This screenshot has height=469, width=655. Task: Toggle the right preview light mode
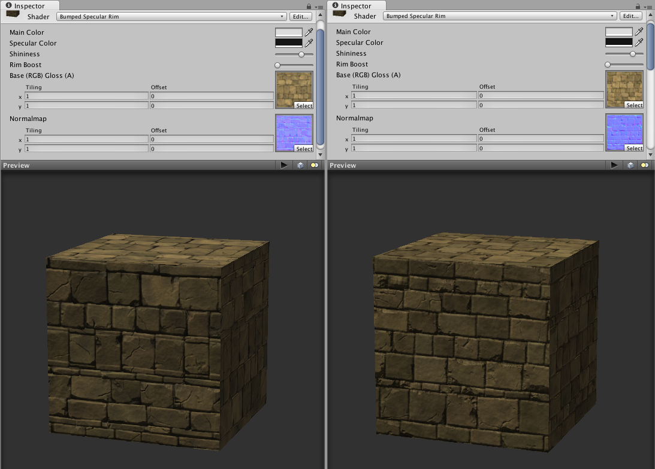coord(645,165)
